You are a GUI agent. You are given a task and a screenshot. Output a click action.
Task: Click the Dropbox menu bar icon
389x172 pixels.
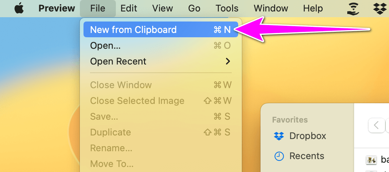(380, 8)
